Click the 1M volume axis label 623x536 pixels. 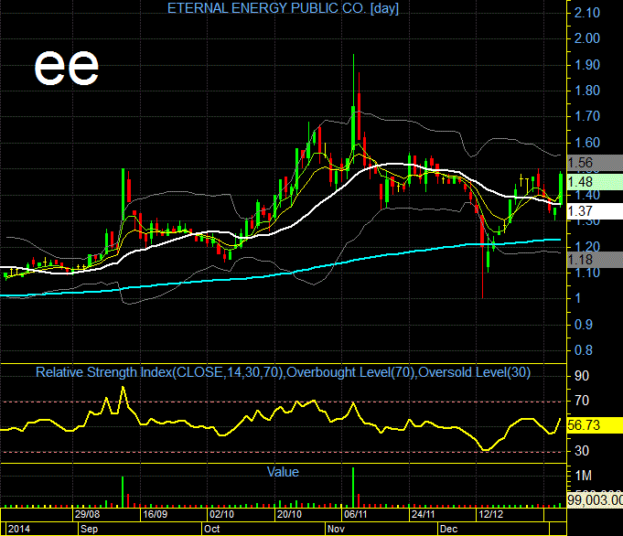[584, 476]
